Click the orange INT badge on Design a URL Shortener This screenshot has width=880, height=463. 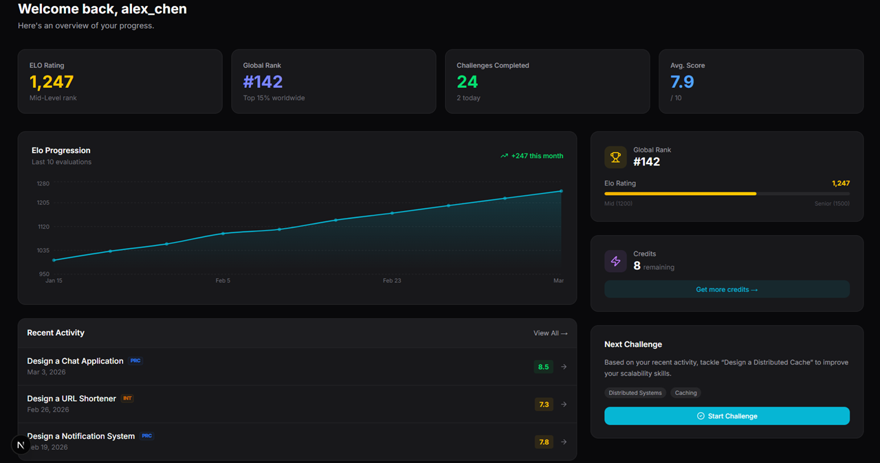[127, 398]
